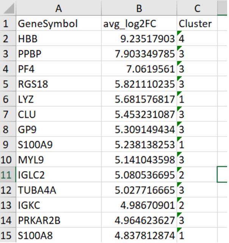Select the TUBA4A gene cell
The height and width of the screenshot is (243, 229).
[x=58, y=191]
